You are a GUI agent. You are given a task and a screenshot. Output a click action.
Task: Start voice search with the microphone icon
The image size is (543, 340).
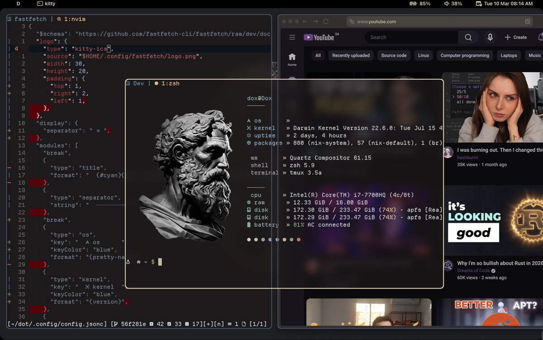[x=490, y=37]
